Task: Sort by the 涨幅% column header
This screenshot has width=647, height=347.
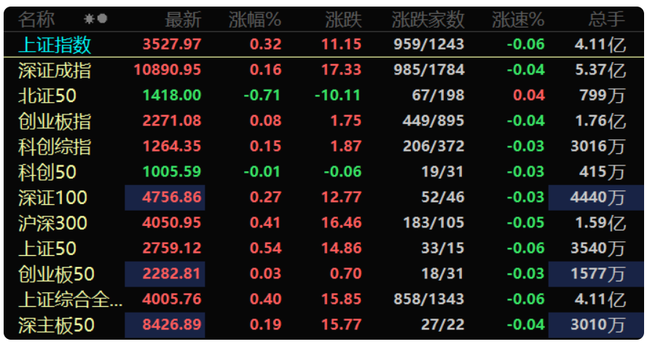Action: coord(254,20)
